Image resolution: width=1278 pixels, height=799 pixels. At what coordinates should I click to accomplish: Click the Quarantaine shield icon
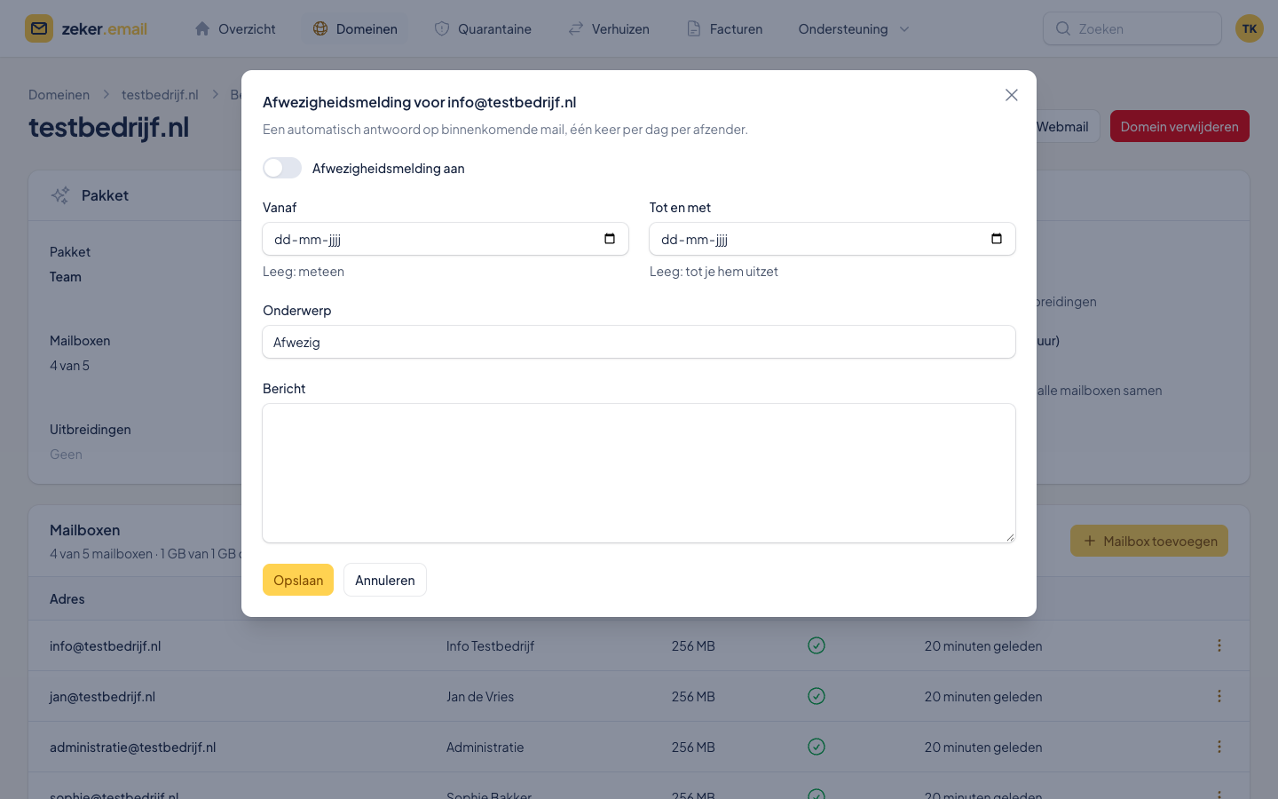[x=442, y=28]
